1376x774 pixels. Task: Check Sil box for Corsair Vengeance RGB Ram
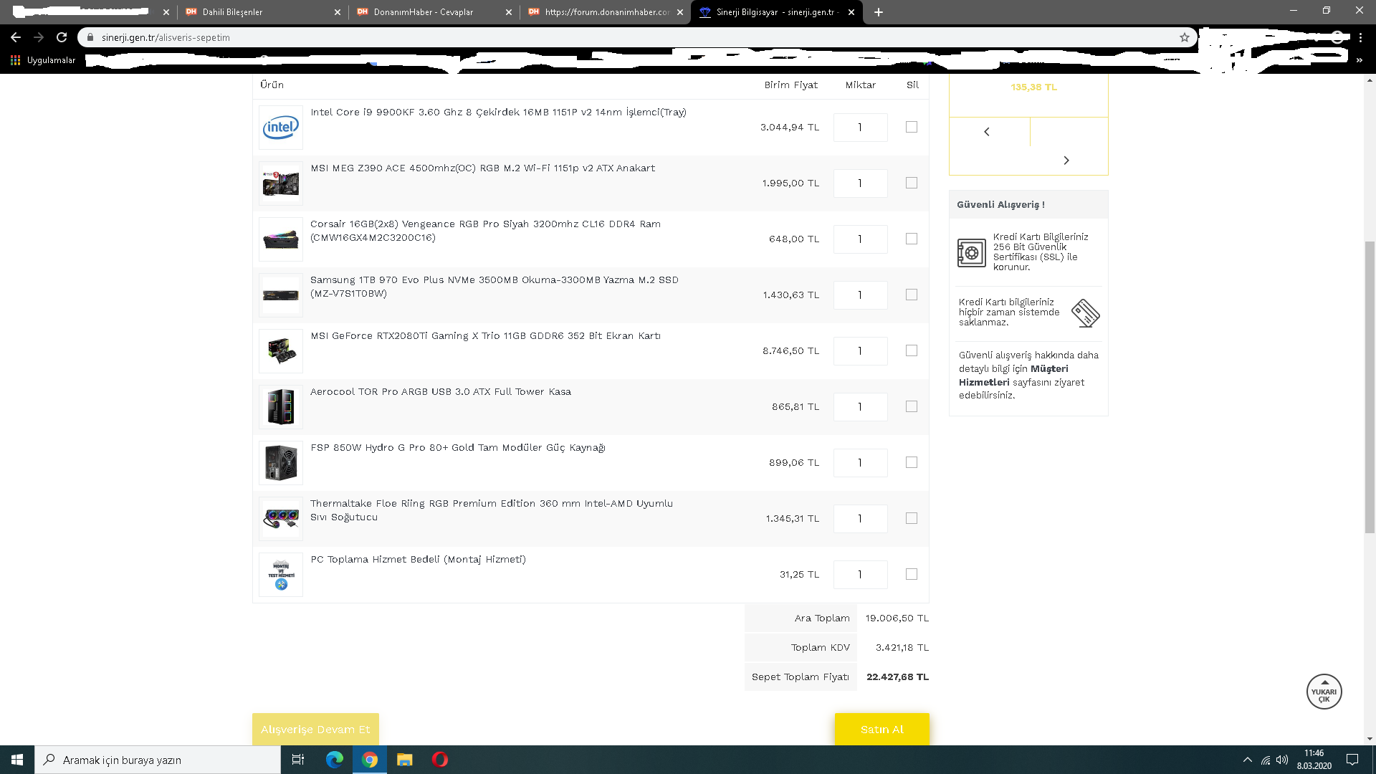(x=912, y=239)
